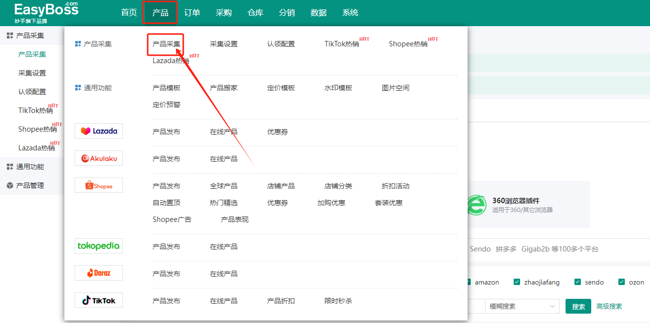This screenshot has height=323, width=650.
Task: Click the green 搜索 button
Action: pyautogui.click(x=578, y=306)
